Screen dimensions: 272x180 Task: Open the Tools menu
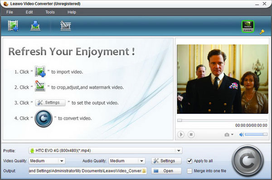coord(50,12)
